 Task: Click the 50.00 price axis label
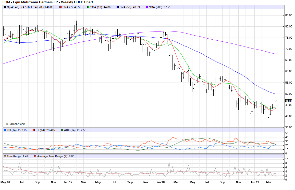tap(289, 94)
